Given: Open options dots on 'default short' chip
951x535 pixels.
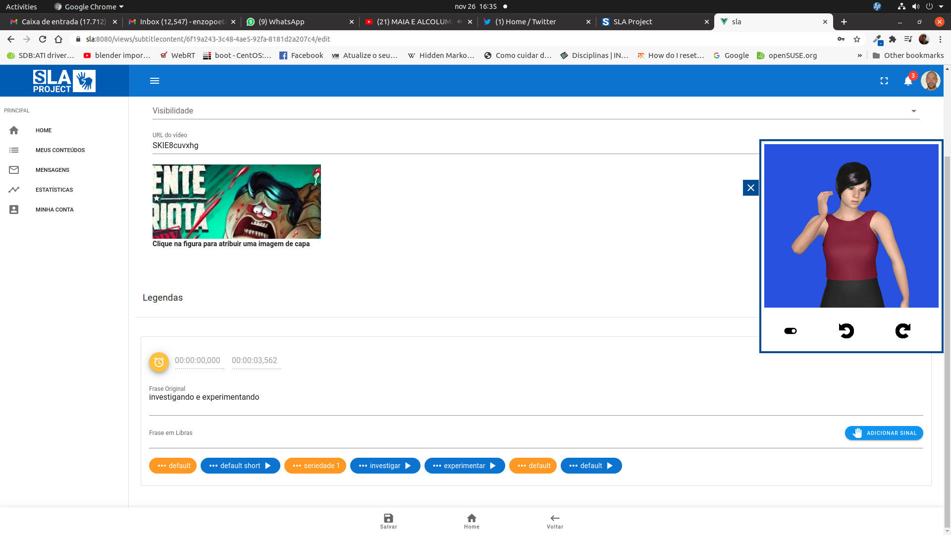Looking at the screenshot, I should (x=213, y=466).
